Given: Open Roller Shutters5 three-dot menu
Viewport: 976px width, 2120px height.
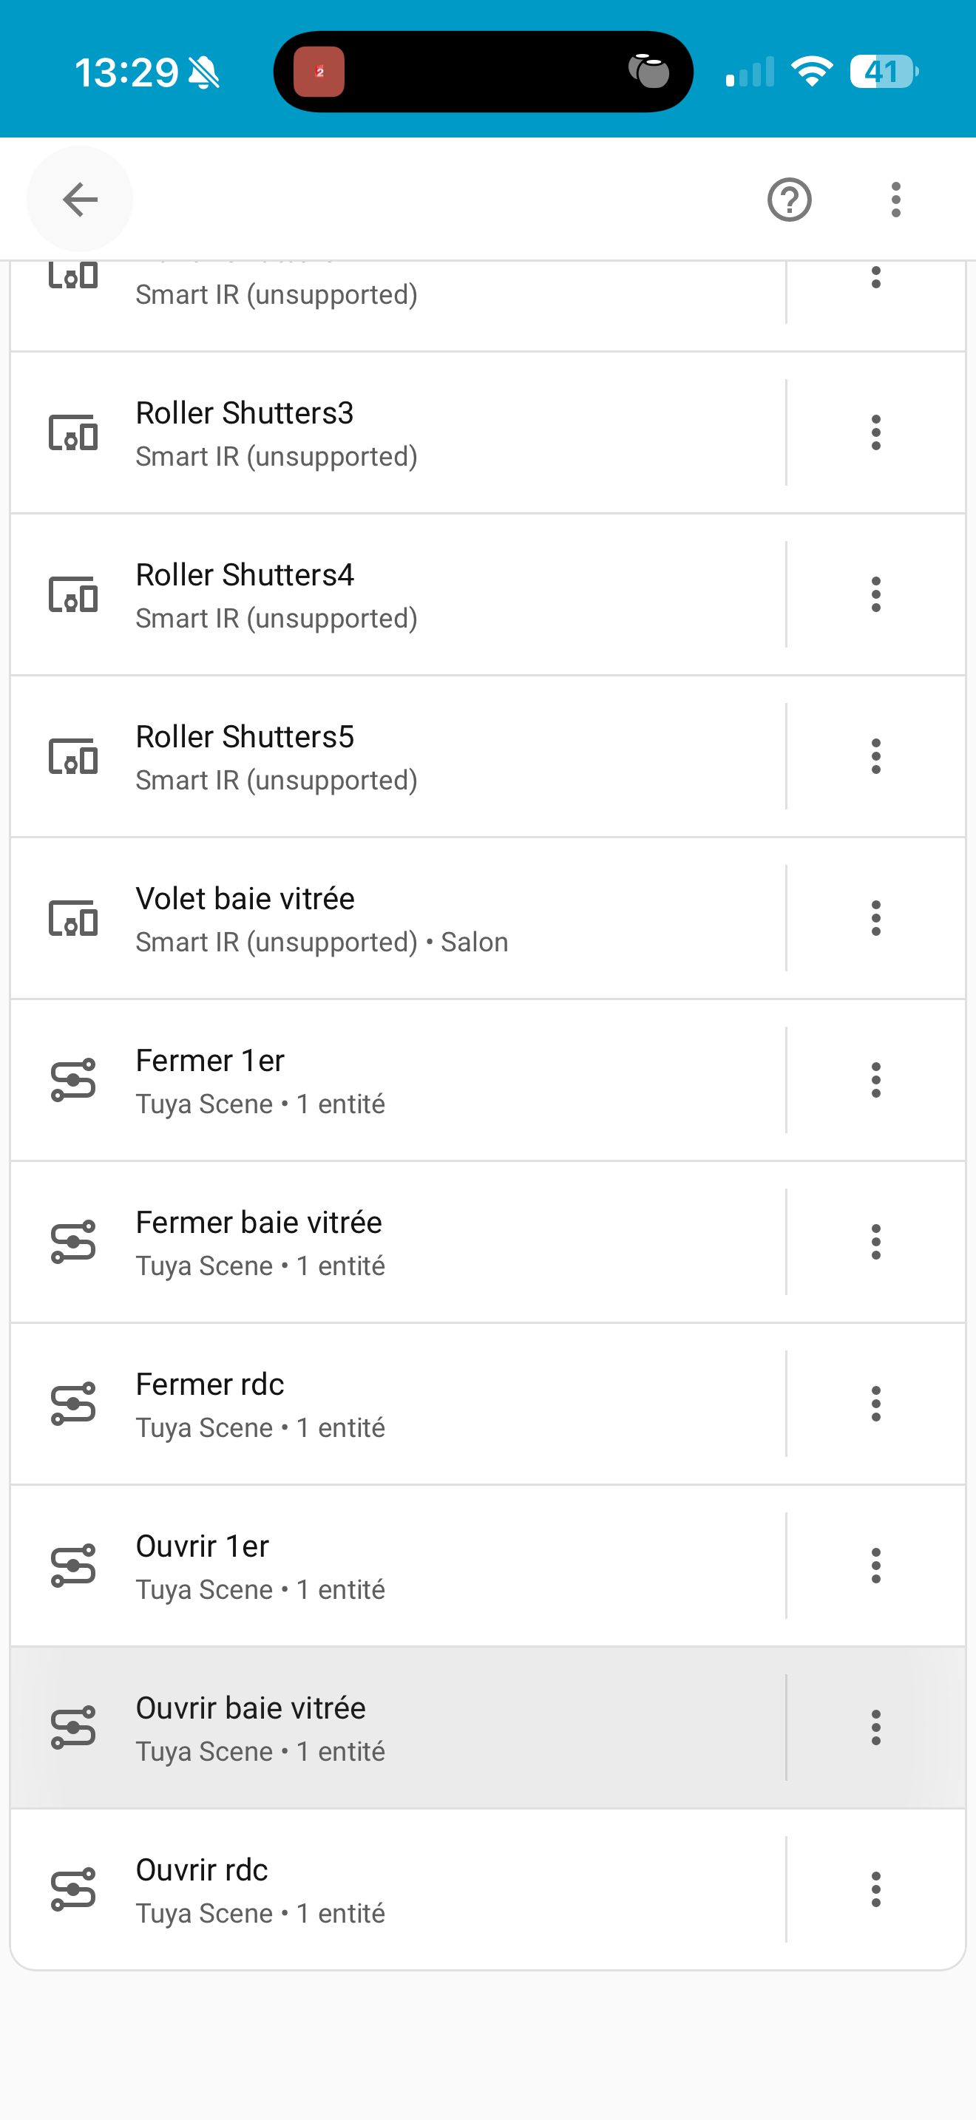Looking at the screenshot, I should (875, 756).
